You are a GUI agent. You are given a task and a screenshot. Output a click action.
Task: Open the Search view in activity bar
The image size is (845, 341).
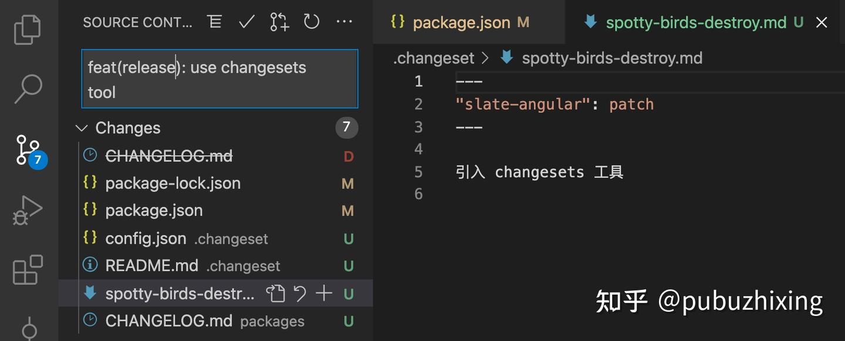tap(28, 89)
